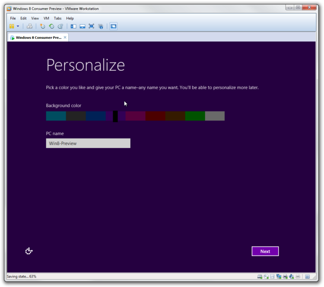
Task: Pick the dark red background color swatch
Action: coord(156,116)
